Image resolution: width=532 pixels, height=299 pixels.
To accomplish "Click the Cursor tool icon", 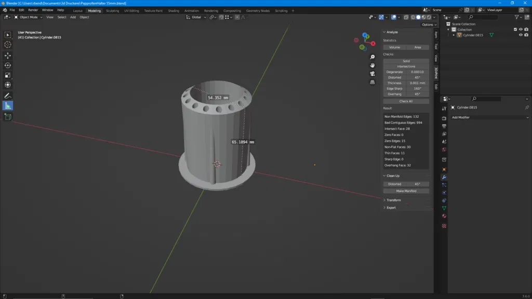I will coord(8,45).
